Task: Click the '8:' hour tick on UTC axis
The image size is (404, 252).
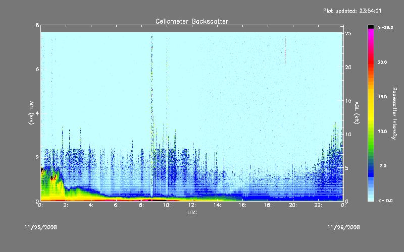Action: 142,205
